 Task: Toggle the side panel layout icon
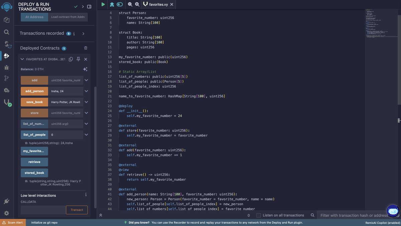89,6
